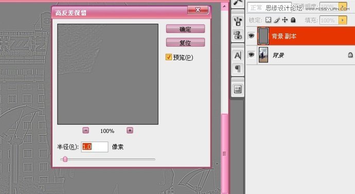Click the document vertical scrollbar thumb
The width and height of the screenshot is (355, 194).
point(224,153)
